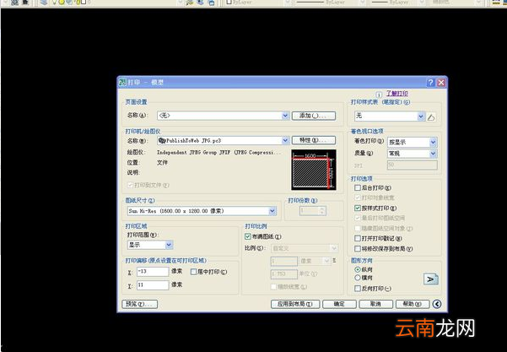Click the 特性 properties button

(314, 140)
